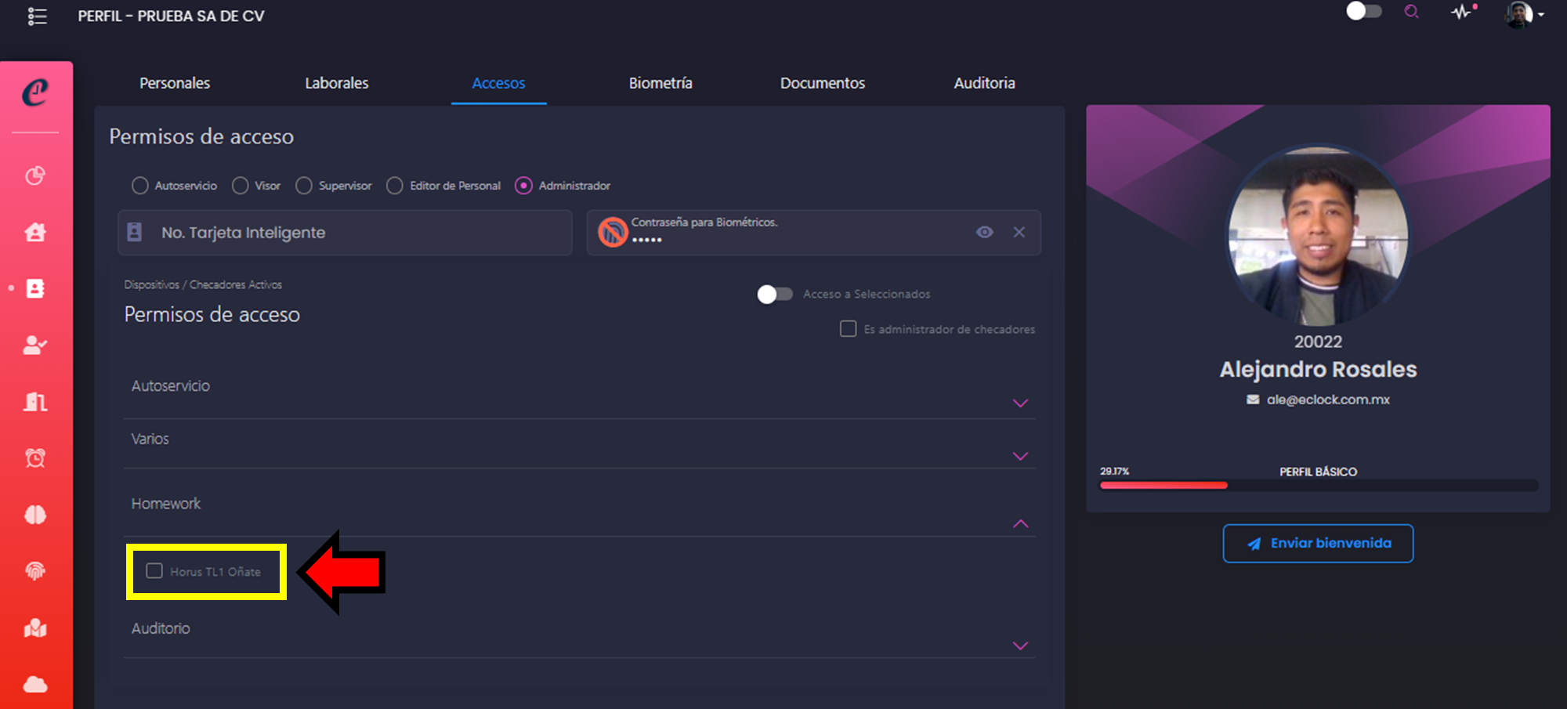The image size is (1567, 709).
Task: Open the activity pulse notifications icon
Action: [x=1463, y=12]
